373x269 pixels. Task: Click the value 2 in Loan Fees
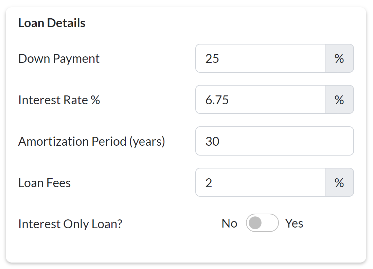pos(209,183)
